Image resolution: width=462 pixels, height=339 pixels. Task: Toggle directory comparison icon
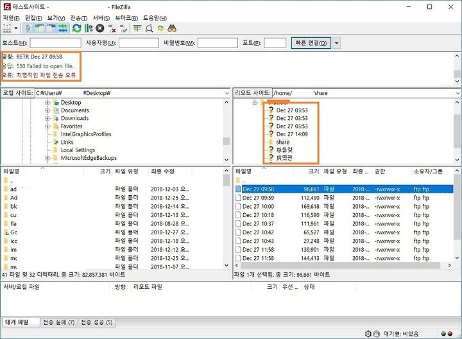coord(150,29)
